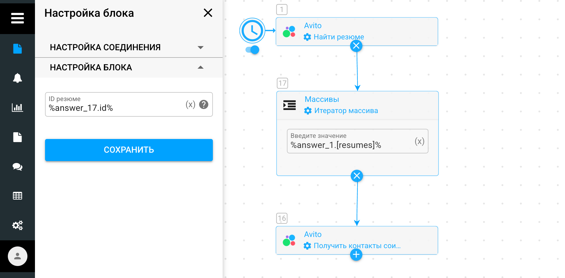
Task: Open the hamburger main menu
Action: [x=17, y=18]
